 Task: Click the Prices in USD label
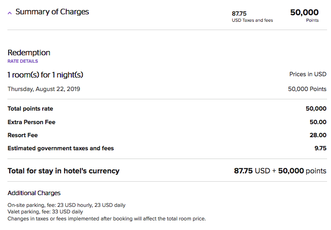pos(308,74)
